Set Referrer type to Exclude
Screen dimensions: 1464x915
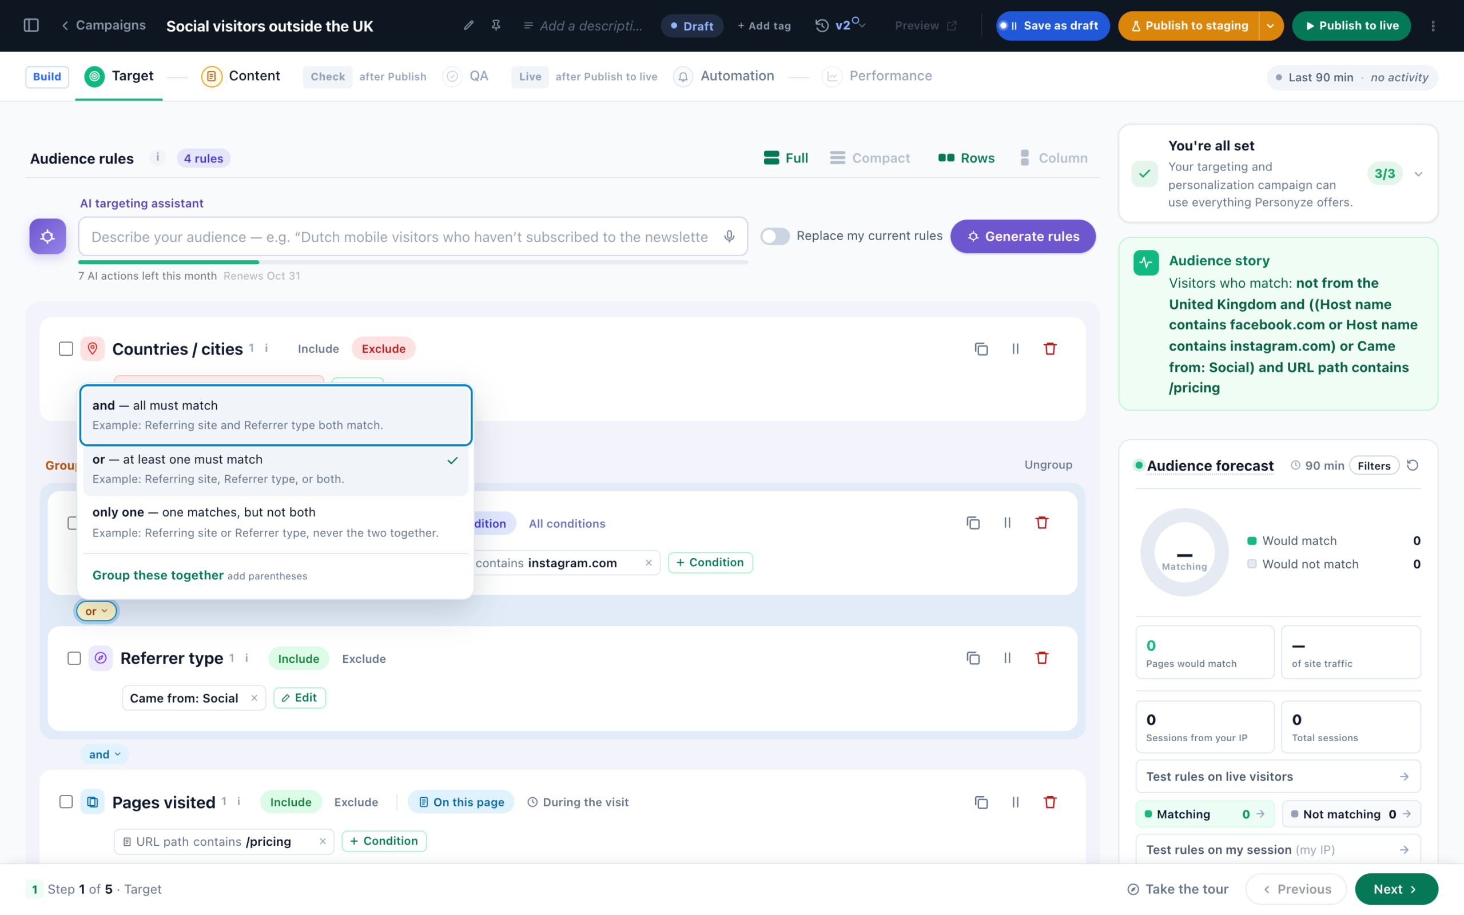pyautogui.click(x=364, y=658)
